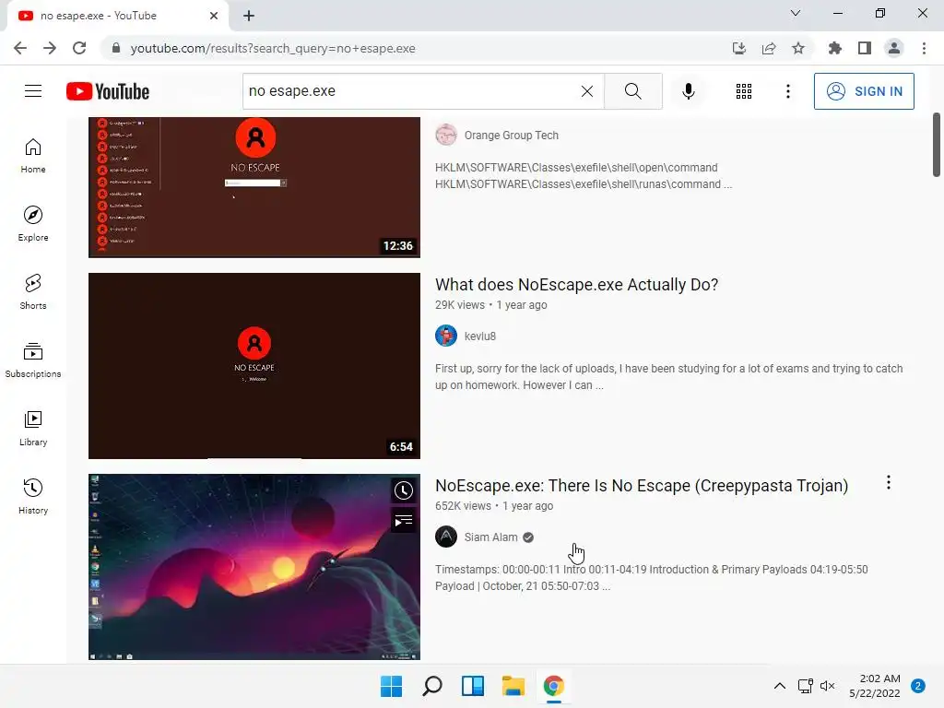The height and width of the screenshot is (708, 944).
Task: Open 'NoEscape.exe: There Is No Escape' title
Action: [642, 485]
